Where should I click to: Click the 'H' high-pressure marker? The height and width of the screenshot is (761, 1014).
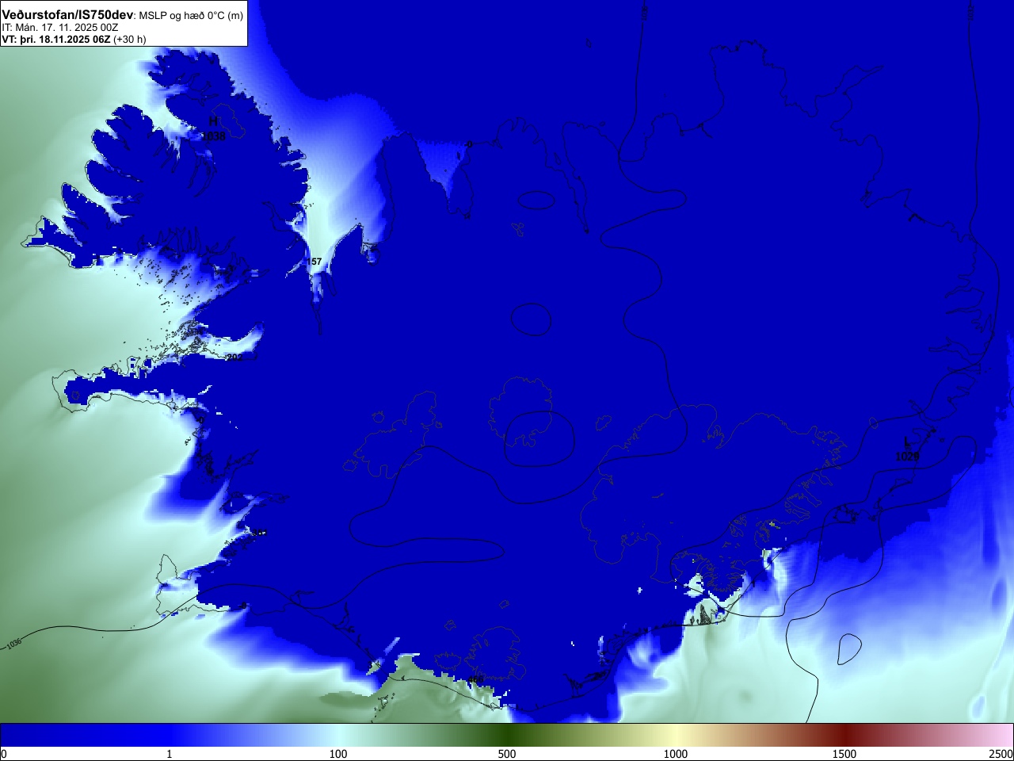(x=213, y=121)
